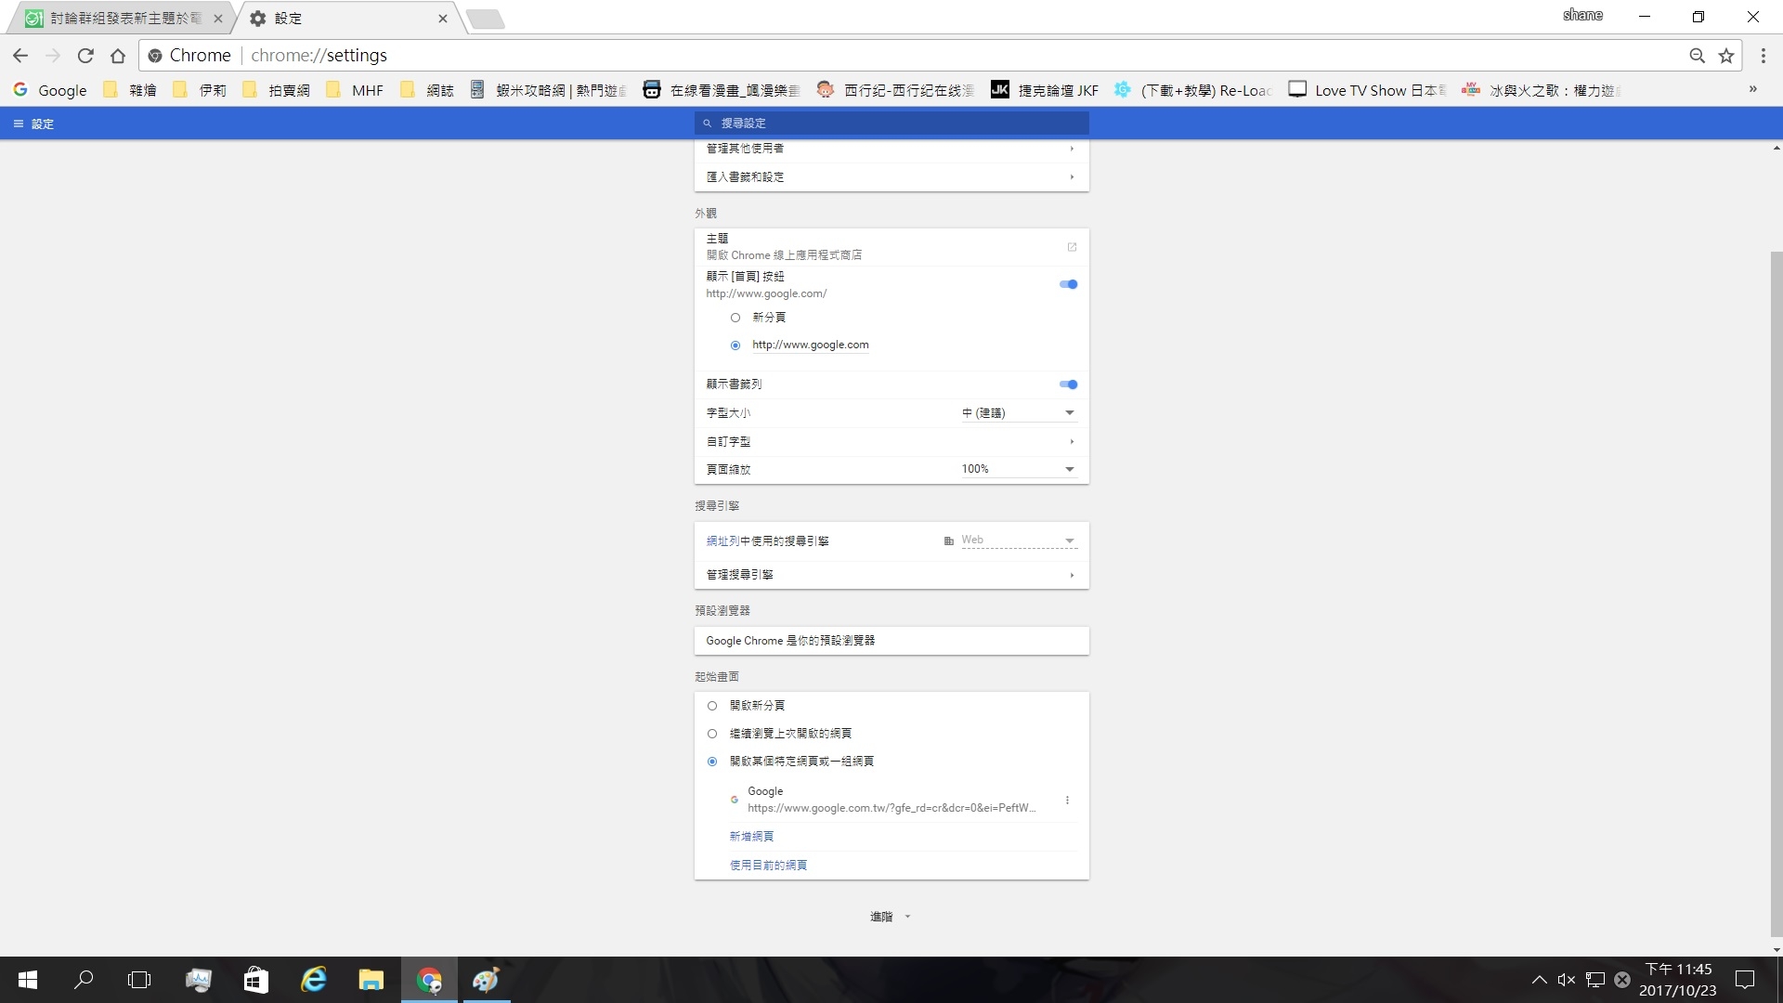Switch to the settings tab
Screen dimensions: 1783x1003
(349, 19)
